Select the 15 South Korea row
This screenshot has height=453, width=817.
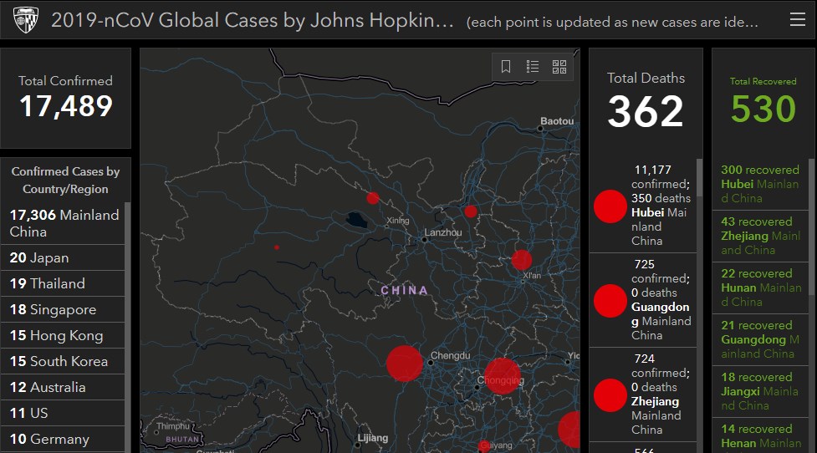pos(63,361)
